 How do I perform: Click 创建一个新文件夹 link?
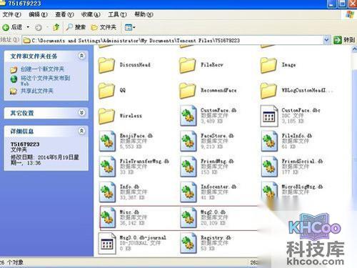[x=42, y=69]
